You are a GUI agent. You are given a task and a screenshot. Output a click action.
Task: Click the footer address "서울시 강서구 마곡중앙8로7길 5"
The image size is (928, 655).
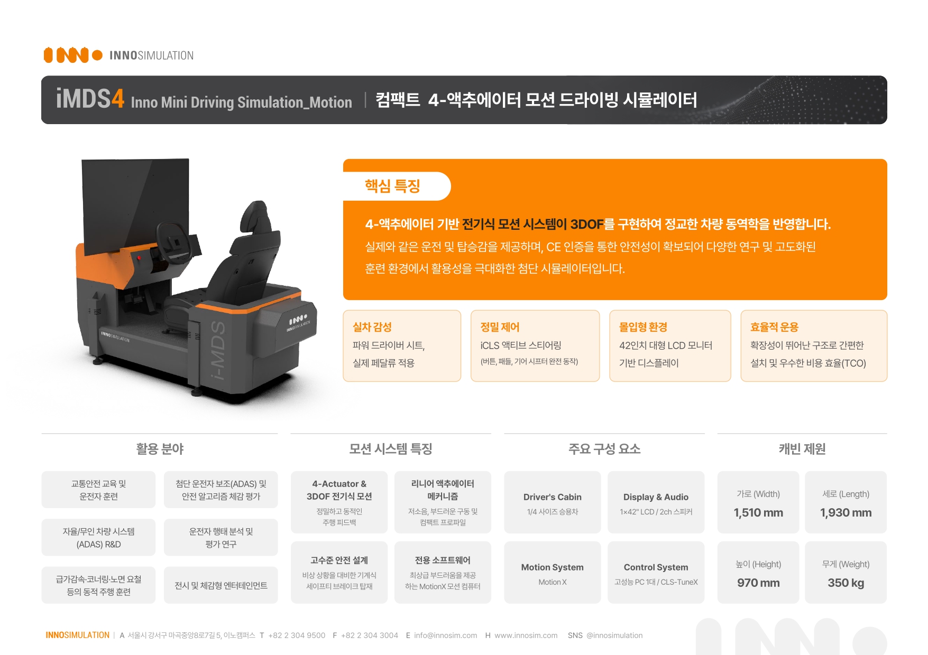tap(174, 635)
